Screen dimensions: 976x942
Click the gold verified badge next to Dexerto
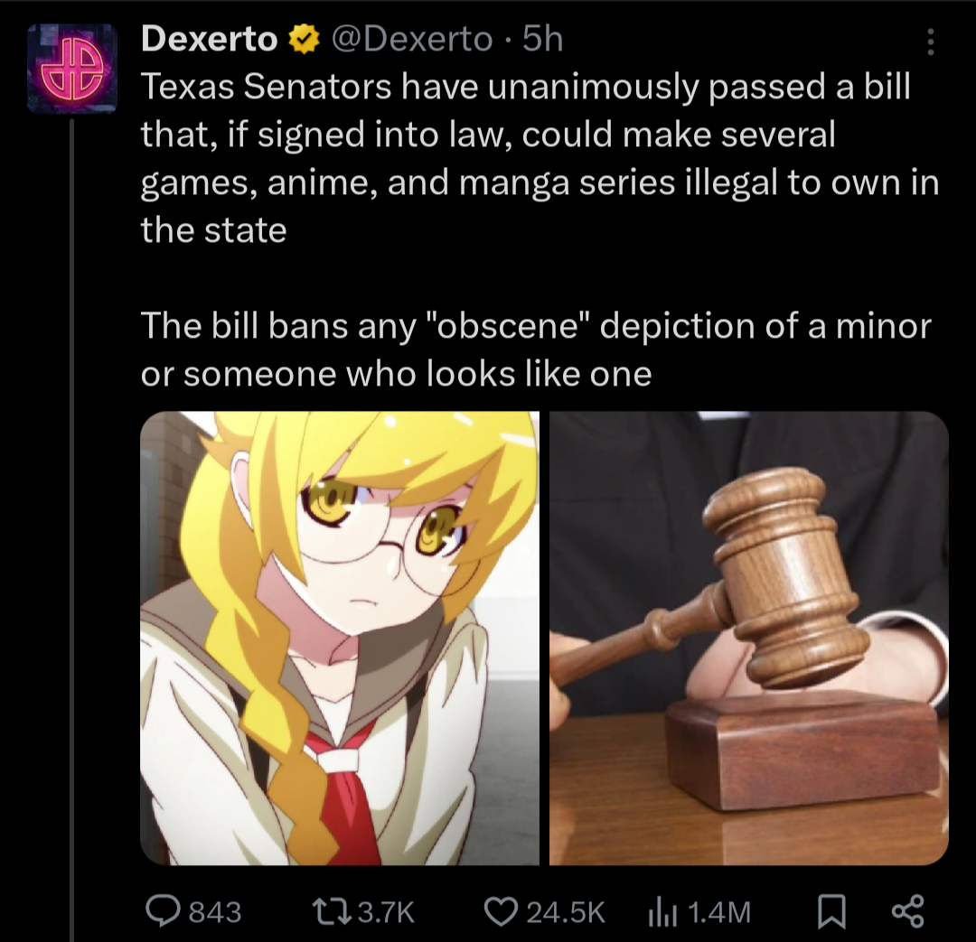click(x=304, y=39)
